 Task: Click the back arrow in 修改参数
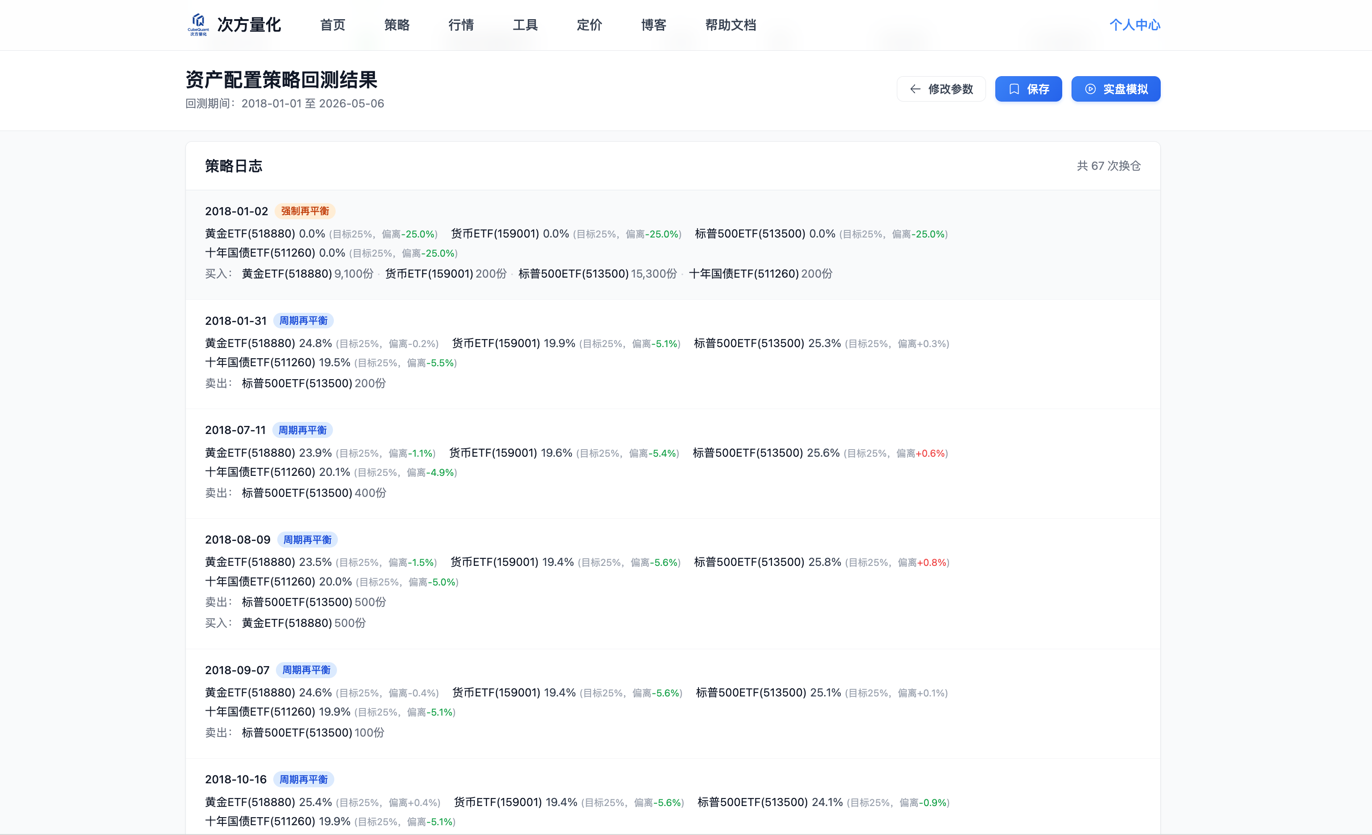(x=915, y=89)
